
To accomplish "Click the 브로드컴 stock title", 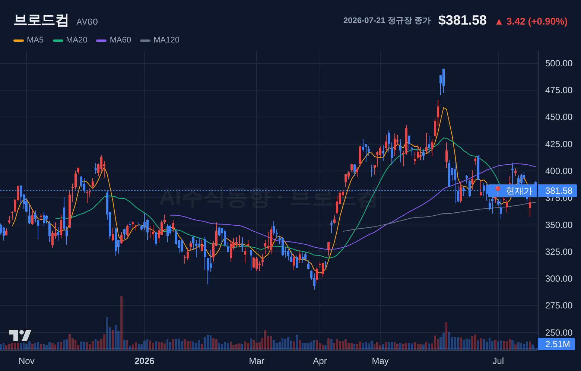I will click(x=41, y=20).
